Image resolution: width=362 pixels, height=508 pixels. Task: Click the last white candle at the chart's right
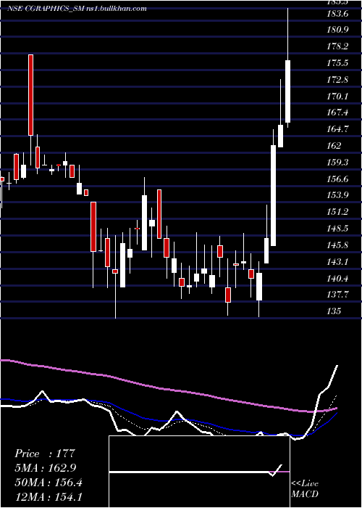coord(287,91)
